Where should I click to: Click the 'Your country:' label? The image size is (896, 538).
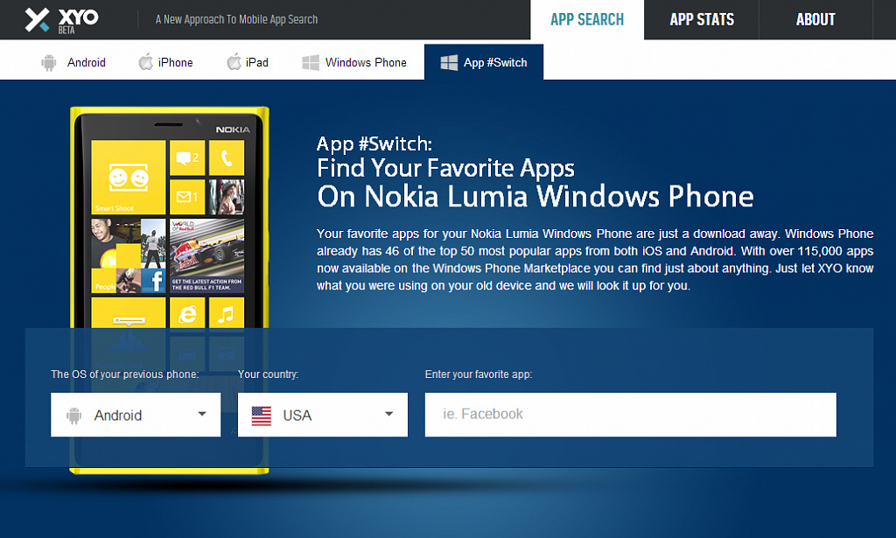[x=268, y=374]
